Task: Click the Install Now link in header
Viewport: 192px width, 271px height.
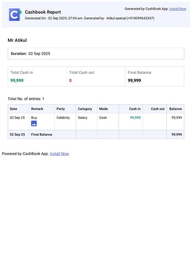Action: click(x=178, y=9)
